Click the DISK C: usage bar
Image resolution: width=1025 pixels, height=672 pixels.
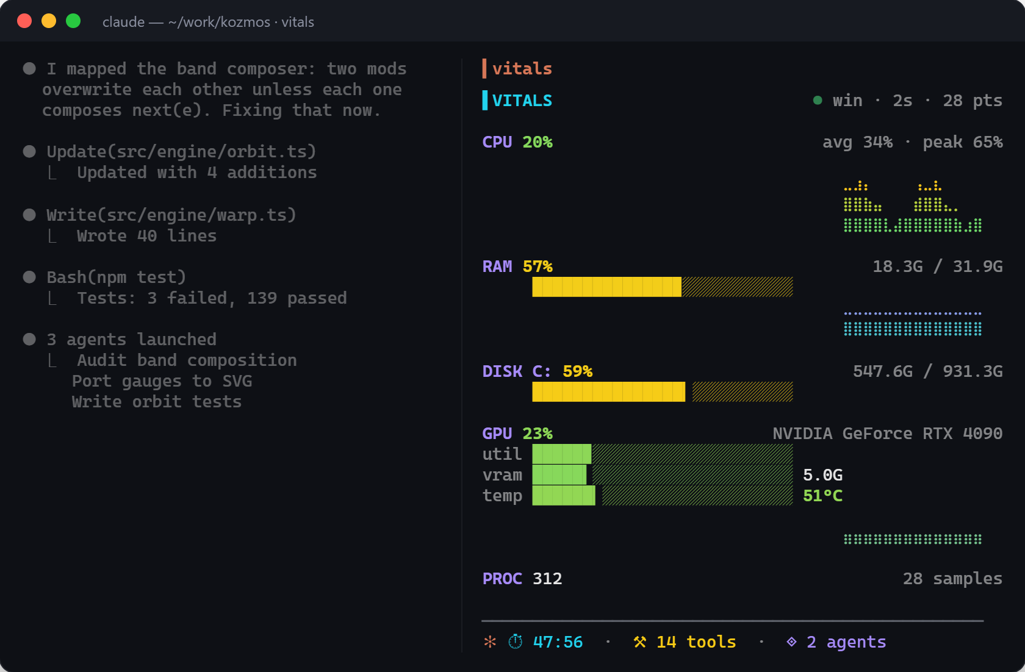pos(663,391)
